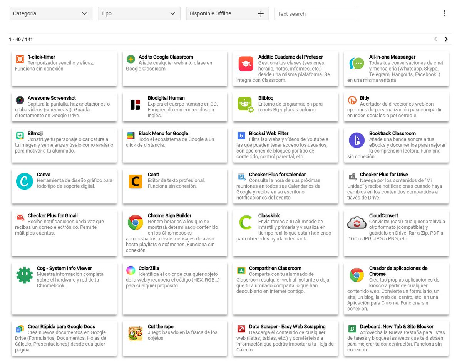This screenshot has height=361, width=462.
Task: Click the Cog System Info Viewer icon
Action: coord(24,275)
